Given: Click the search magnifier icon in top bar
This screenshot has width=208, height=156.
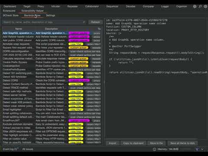Looking at the screenshot, I should click(200, 6).
